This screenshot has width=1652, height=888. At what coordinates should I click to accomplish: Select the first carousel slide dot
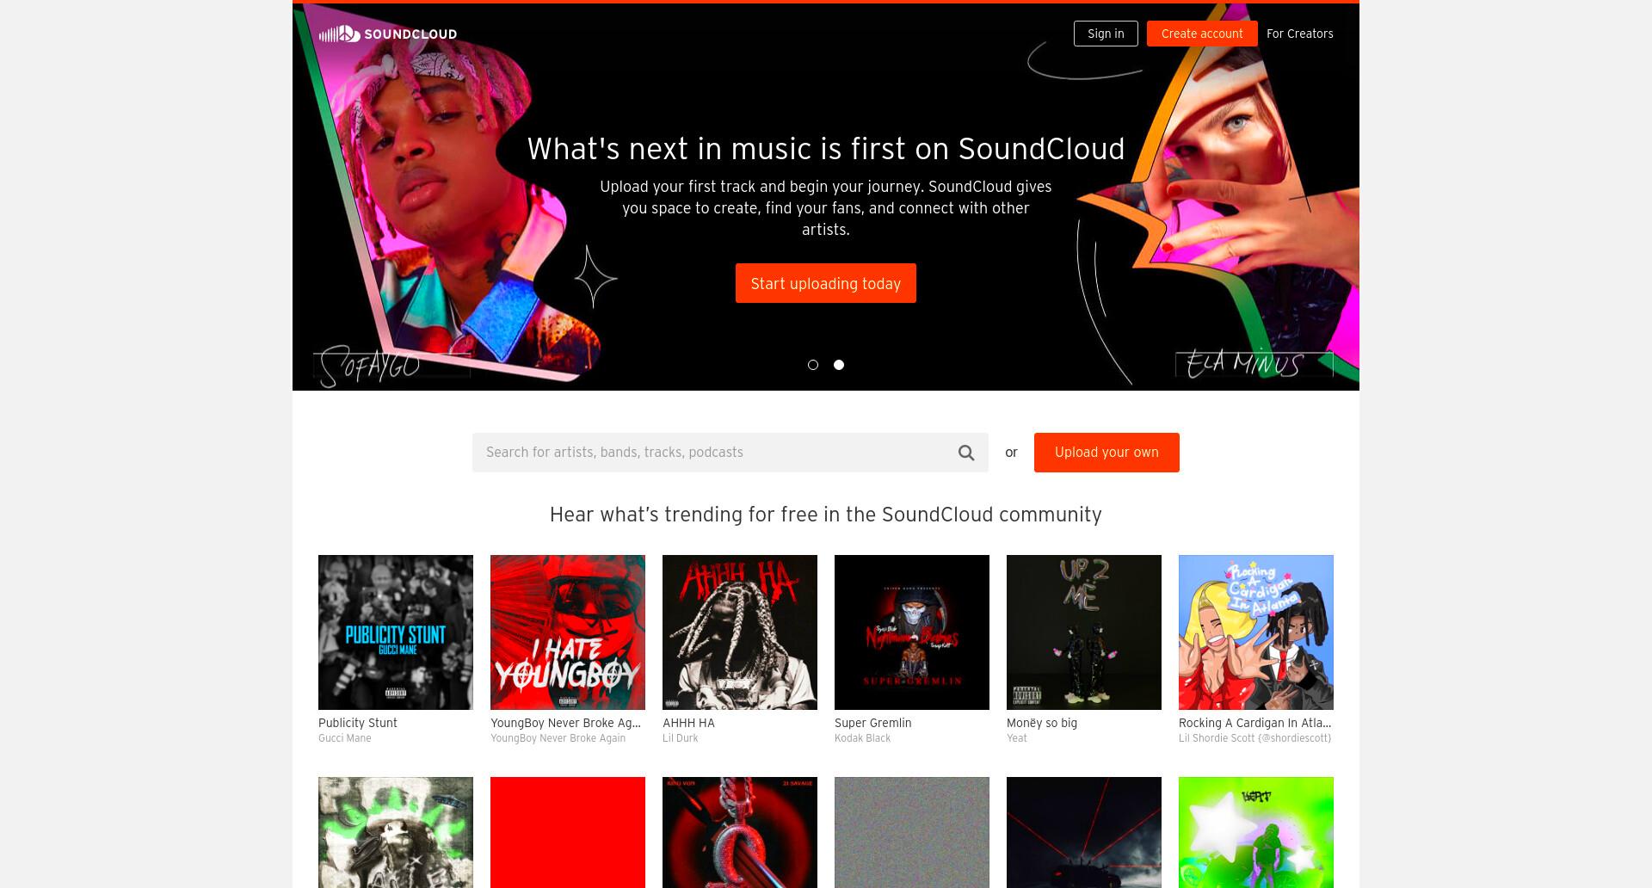click(x=813, y=365)
